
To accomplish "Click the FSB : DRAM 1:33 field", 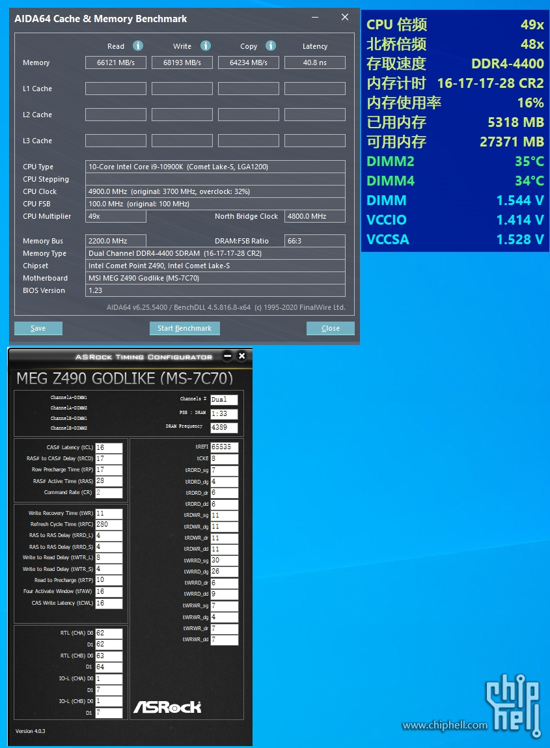I will [224, 413].
